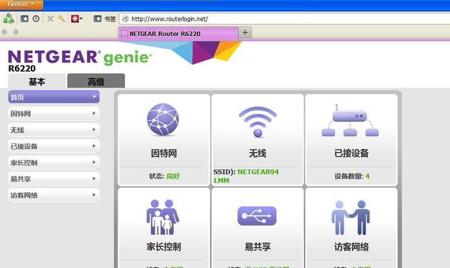Viewport: 450px width, 268px height.
Task: Click the bookmark star icon beside the clock
Action: coord(25,19)
